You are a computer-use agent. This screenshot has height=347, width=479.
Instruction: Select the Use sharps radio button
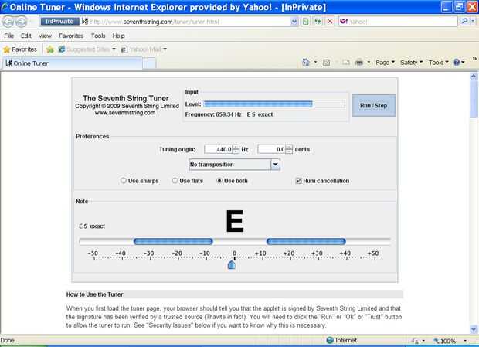(123, 181)
